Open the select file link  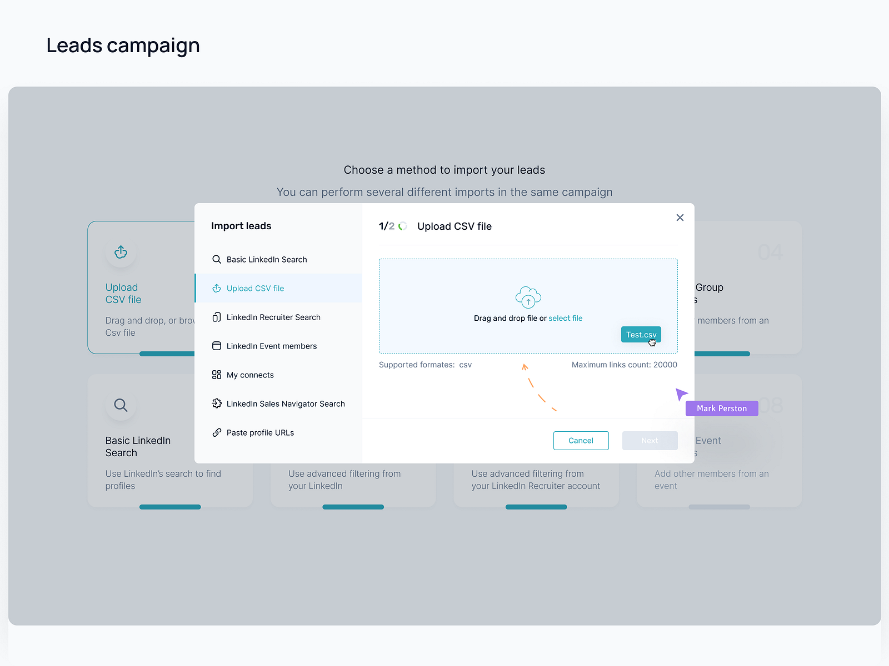point(565,318)
